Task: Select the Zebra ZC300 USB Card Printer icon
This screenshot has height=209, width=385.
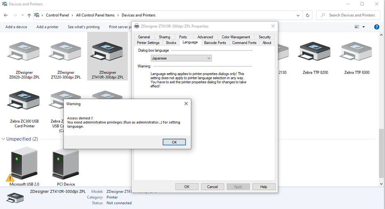Action: click(24, 100)
